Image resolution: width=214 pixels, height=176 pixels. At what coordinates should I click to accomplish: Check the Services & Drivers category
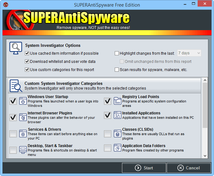point(13,134)
